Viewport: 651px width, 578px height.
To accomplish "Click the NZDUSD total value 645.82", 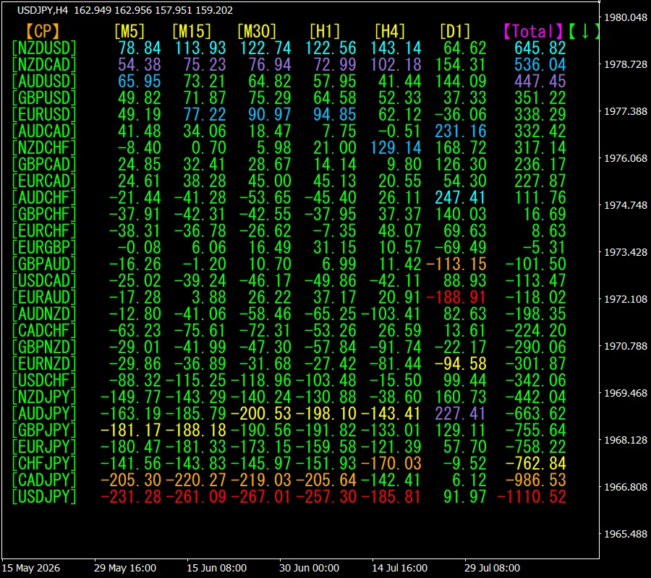I will (x=540, y=48).
